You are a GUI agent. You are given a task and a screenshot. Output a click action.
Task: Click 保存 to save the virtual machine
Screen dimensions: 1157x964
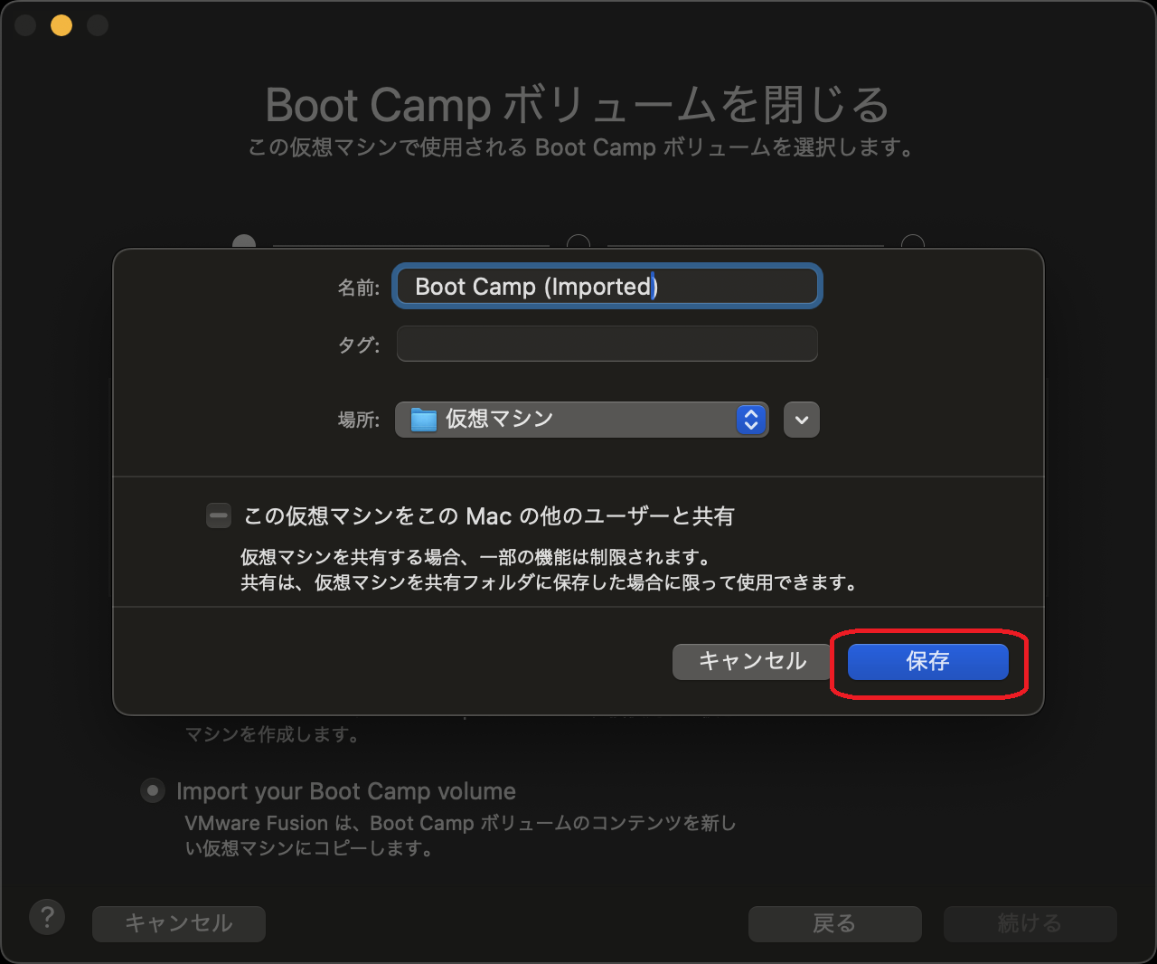pos(927,662)
